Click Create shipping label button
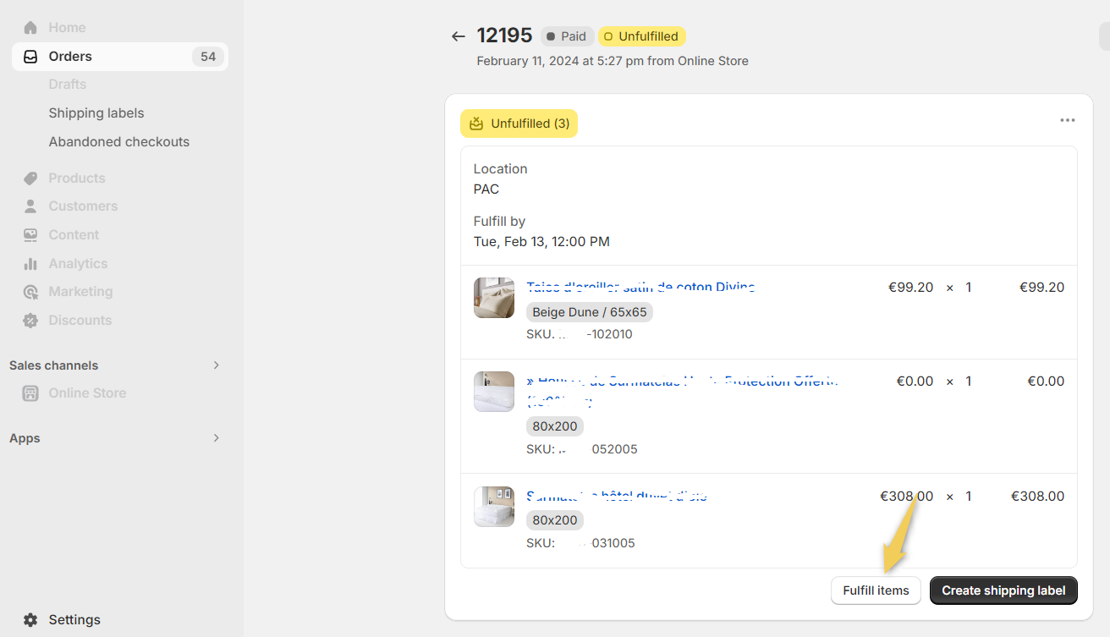 click(1003, 590)
